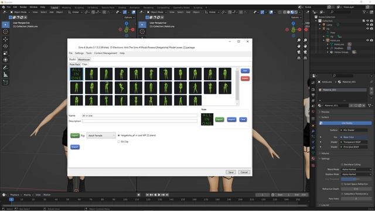
Task: Click the green Z axis on left viewport gizmo
Action: tap(126, 30)
